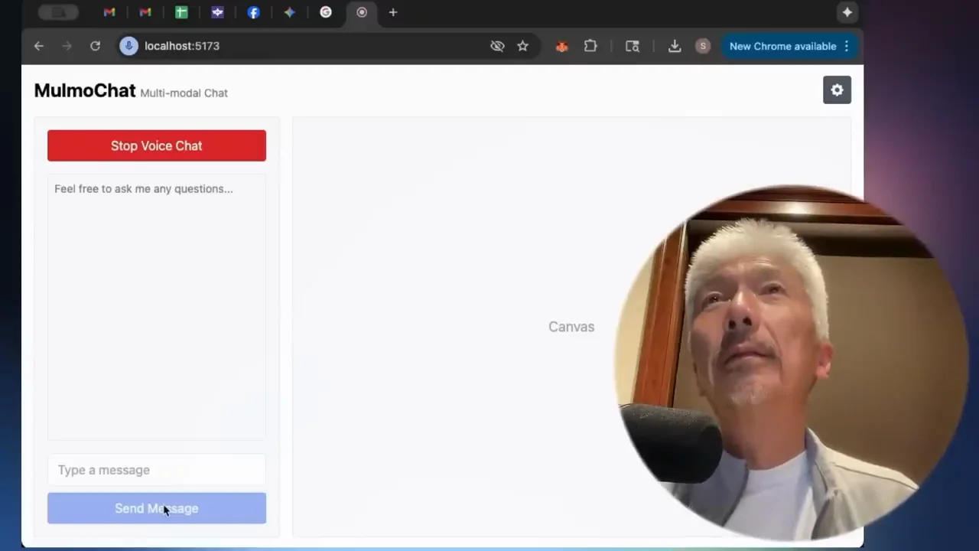Open the Chrome three-dot menu
Viewport: 979px width, 551px height.
point(846,46)
